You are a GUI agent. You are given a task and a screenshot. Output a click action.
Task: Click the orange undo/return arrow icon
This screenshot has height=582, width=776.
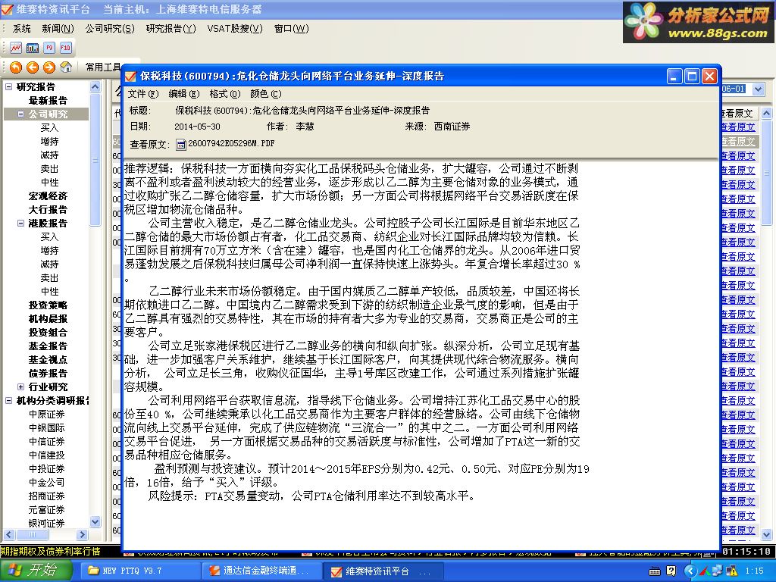16,67
